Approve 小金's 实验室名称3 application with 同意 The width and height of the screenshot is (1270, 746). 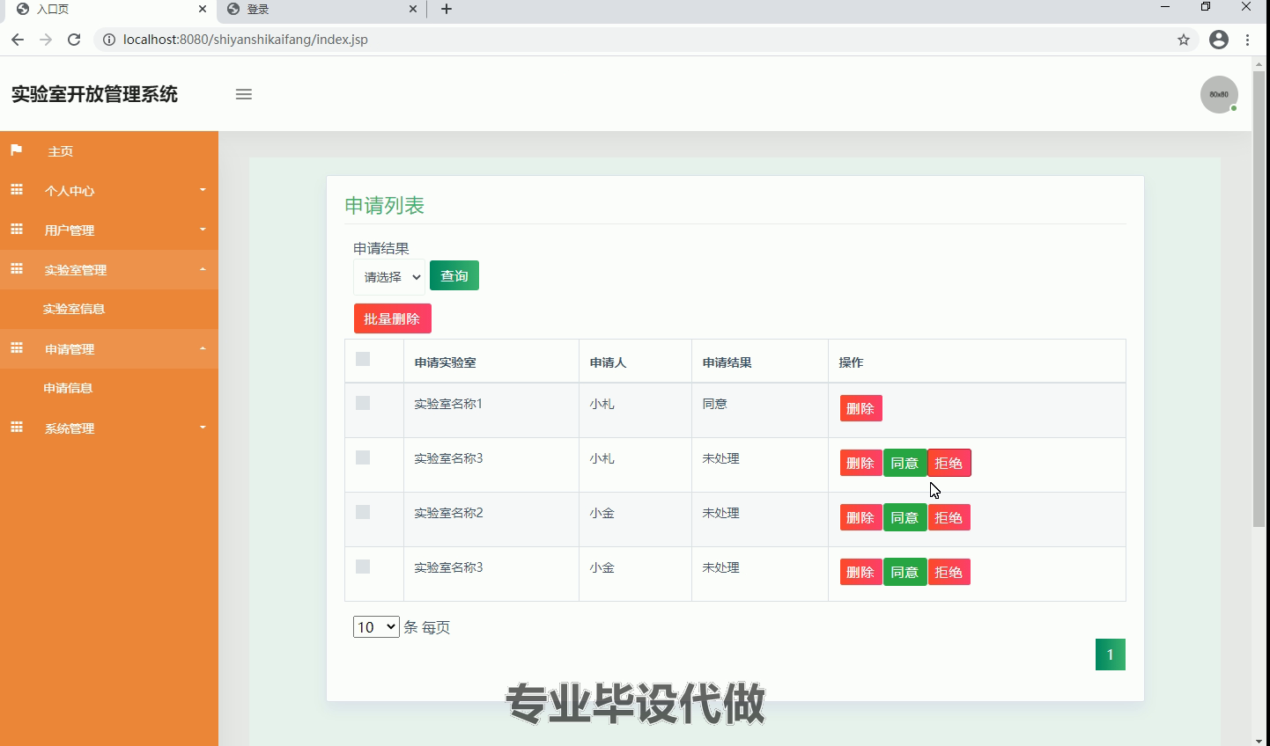click(905, 572)
